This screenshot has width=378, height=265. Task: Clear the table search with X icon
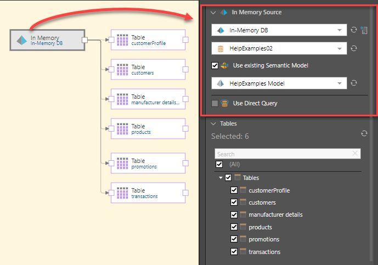click(x=355, y=154)
